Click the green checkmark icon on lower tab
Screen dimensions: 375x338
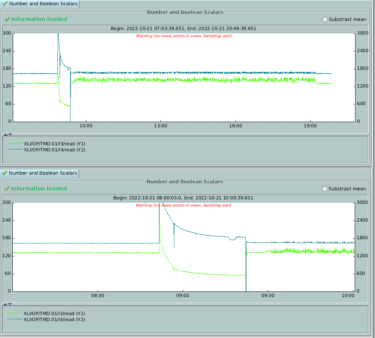click(4, 173)
